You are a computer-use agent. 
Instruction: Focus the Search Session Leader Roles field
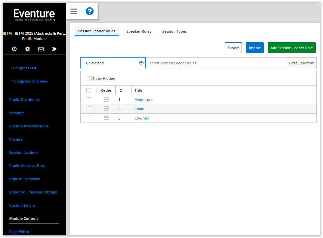click(x=216, y=63)
